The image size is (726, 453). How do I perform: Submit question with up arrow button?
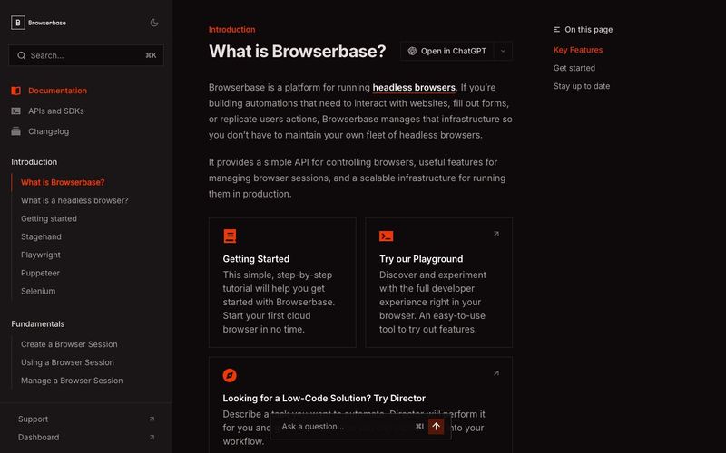(x=437, y=426)
